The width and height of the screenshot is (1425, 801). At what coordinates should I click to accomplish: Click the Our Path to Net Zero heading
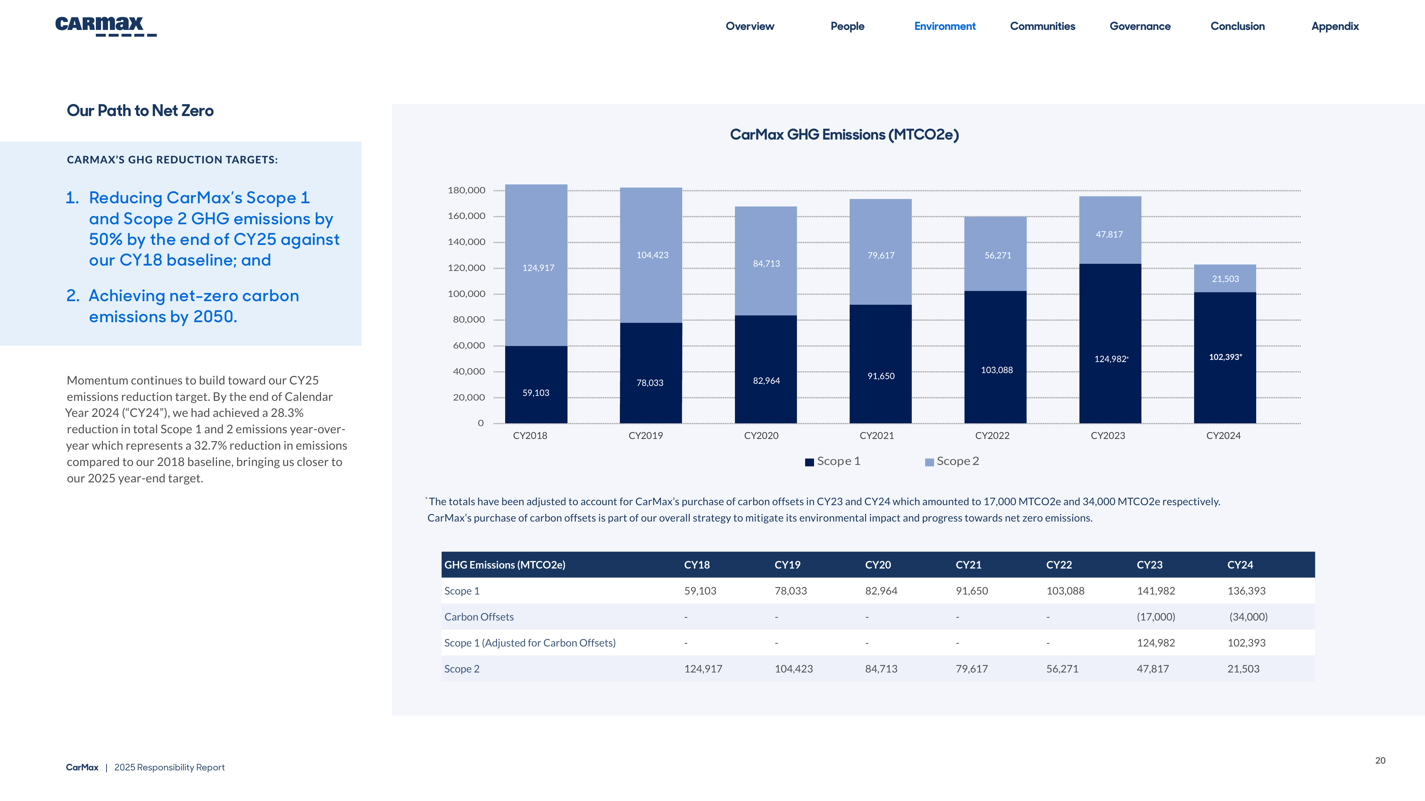[x=140, y=111]
